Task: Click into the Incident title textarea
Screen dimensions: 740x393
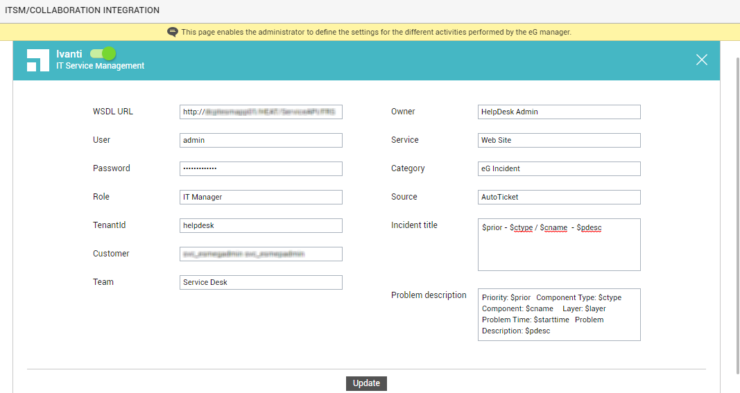Action: (x=559, y=245)
